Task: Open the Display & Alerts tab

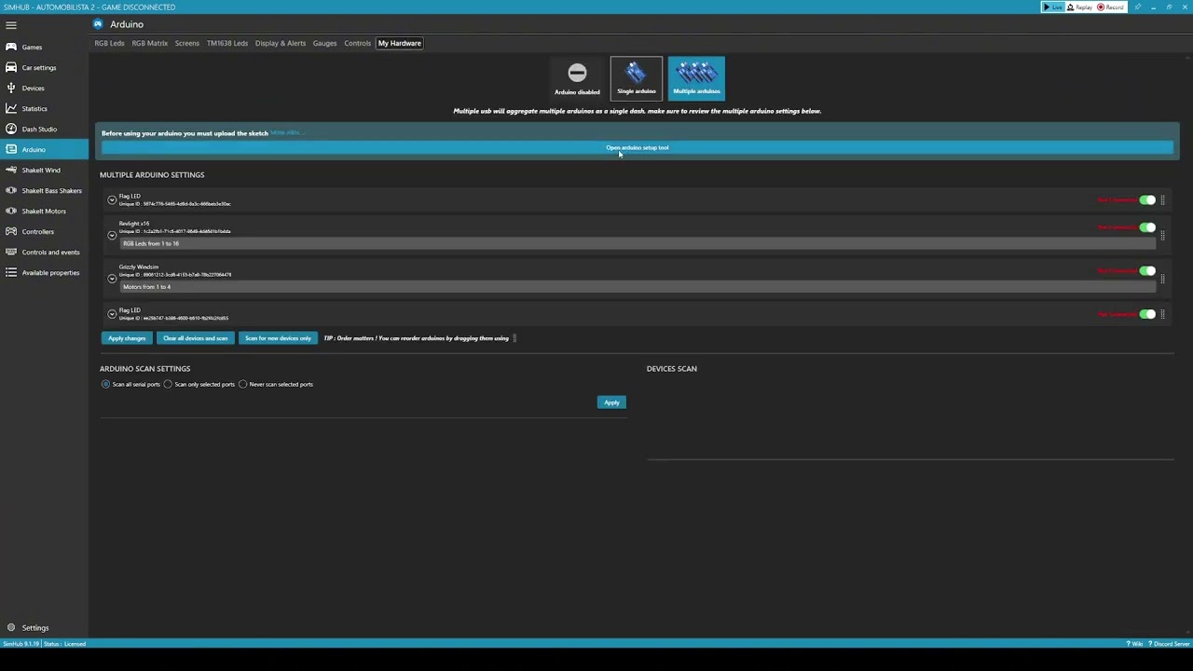Action: [281, 43]
